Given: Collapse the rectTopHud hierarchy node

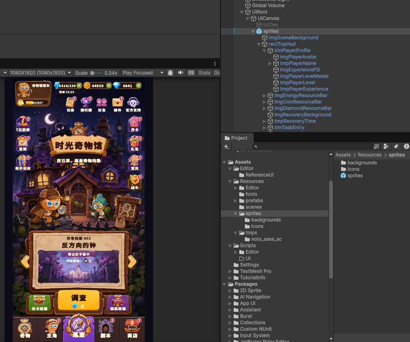Looking at the screenshot, I should 259,44.
